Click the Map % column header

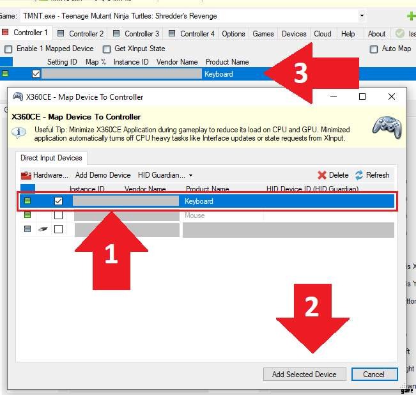tap(96, 62)
